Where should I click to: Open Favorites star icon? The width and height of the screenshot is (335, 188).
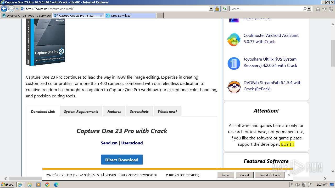(x=324, y=9)
